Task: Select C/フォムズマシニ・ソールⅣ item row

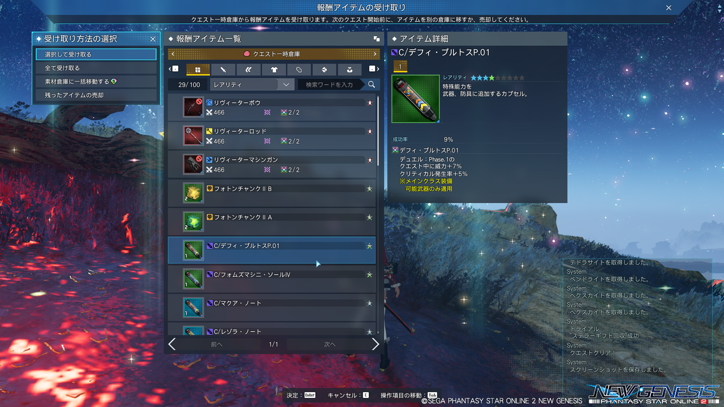Action: point(272,279)
